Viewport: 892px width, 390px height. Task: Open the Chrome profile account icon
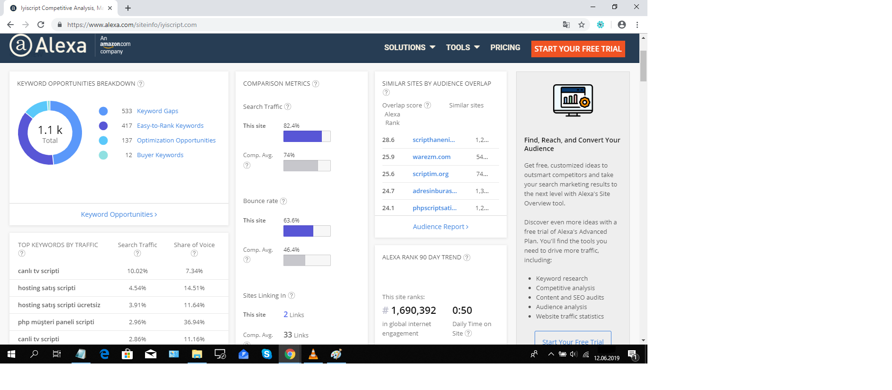(622, 25)
